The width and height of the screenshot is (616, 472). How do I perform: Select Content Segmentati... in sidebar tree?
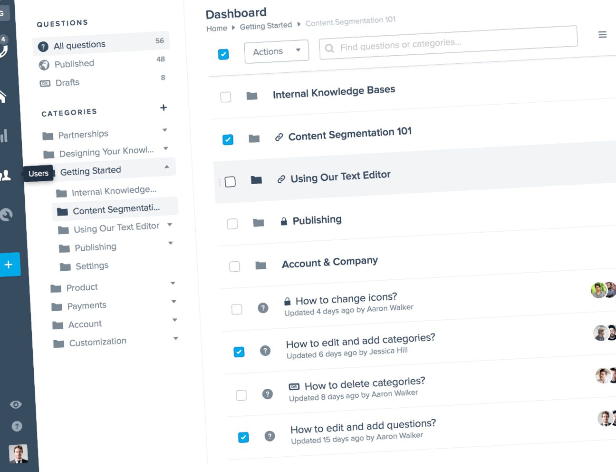pos(115,208)
